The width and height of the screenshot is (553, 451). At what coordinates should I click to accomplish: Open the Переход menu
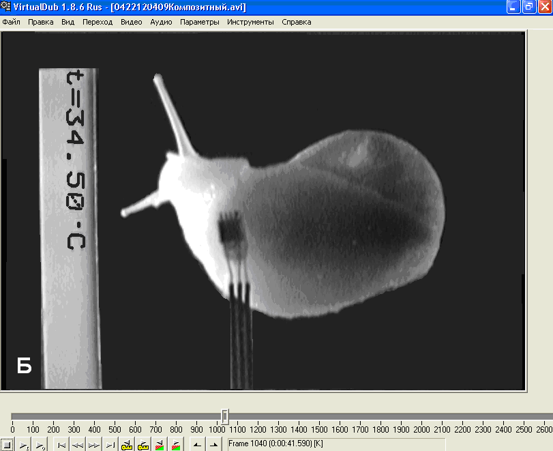coord(98,22)
